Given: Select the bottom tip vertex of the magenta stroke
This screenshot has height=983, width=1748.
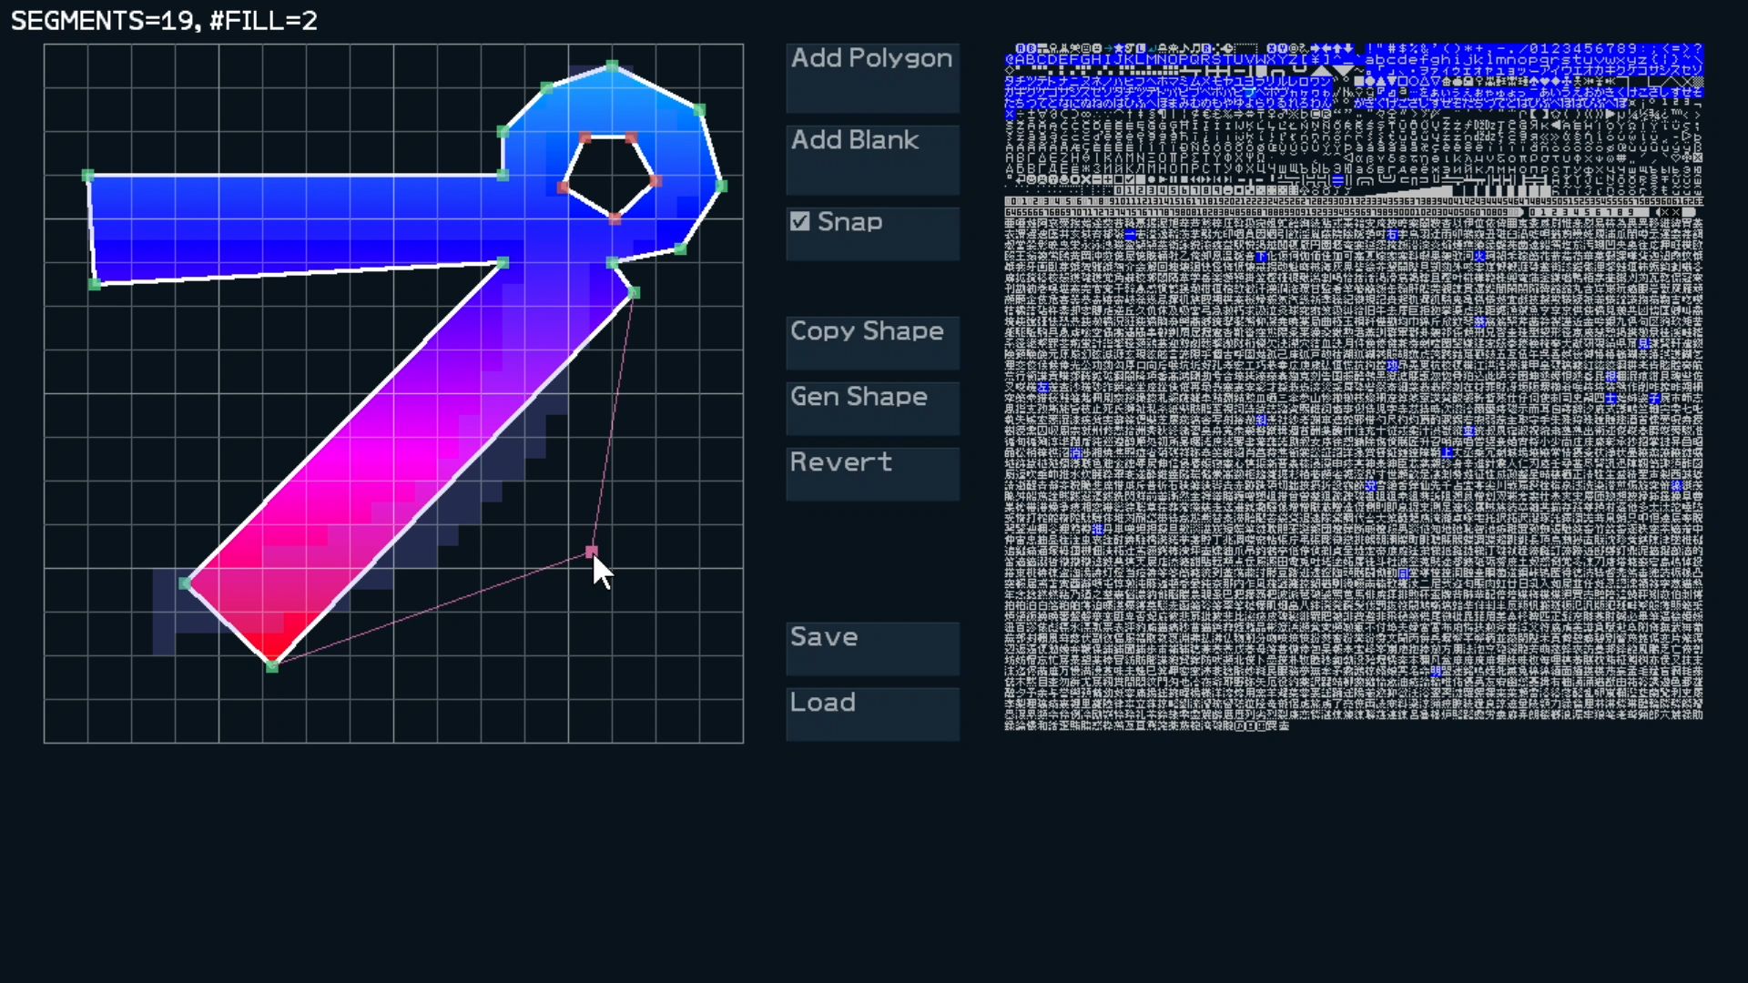Looking at the screenshot, I should (x=271, y=666).
